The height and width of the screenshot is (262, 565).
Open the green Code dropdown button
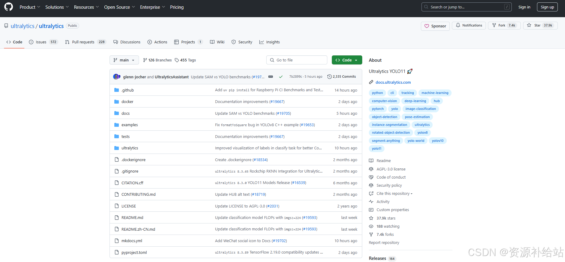click(x=347, y=60)
